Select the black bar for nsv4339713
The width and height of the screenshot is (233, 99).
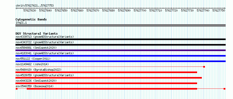click(x=120, y=39)
